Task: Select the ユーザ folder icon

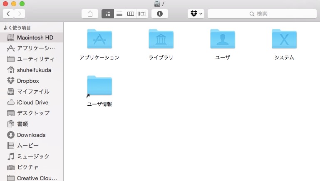Action: [223, 39]
